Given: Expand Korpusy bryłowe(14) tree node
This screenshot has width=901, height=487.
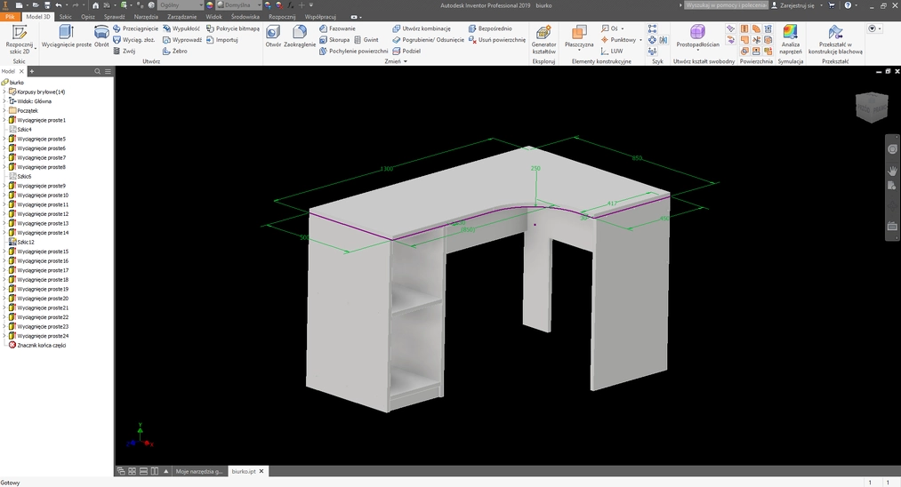Looking at the screenshot, I should tap(4, 92).
